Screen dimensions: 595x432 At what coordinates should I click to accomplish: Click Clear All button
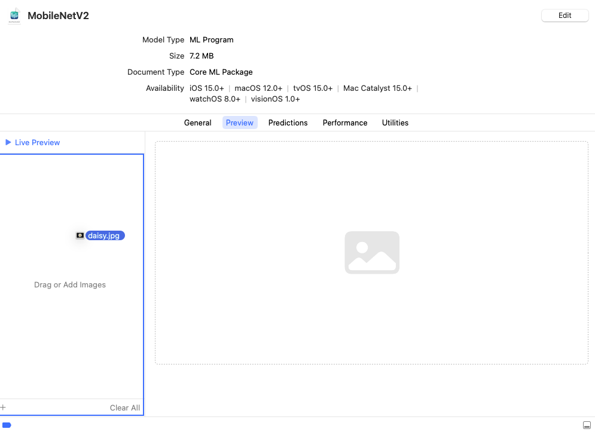click(x=125, y=408)
